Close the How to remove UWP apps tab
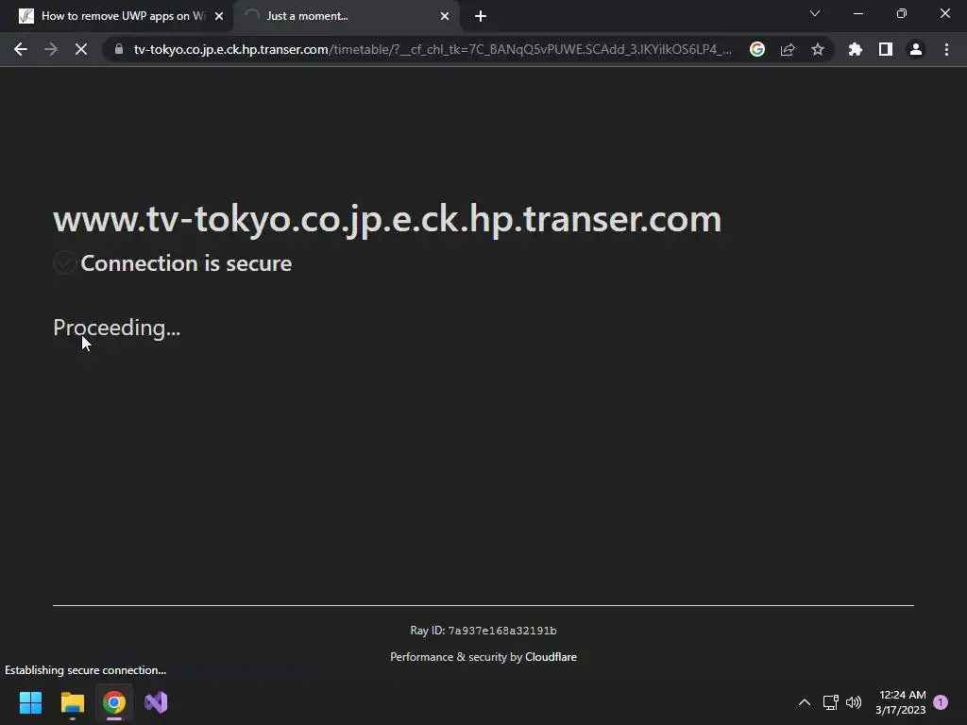Screen dimensions: 967x725 pyautogui.click(x=219, y=16)
